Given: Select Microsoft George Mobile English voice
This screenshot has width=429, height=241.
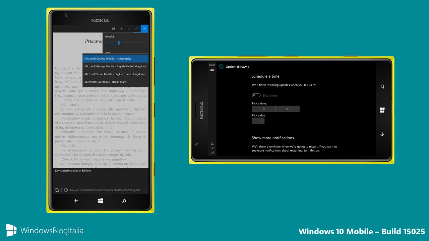Looking at the screenshot, I should [x=115, y=66].
